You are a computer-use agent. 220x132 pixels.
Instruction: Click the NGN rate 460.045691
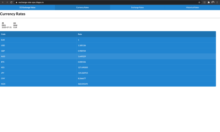pos(83,84)
